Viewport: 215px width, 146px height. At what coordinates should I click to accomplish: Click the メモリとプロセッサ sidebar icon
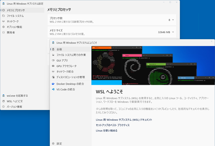(x=3, y=10)
